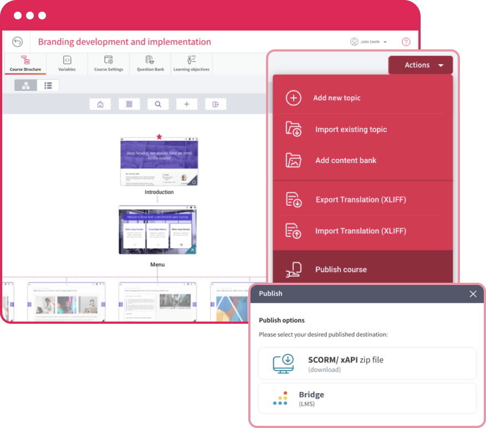The height and width of the screenshot is (428, 486).
Task: Switch to Question Bank tab
Action: pos(150,64)
